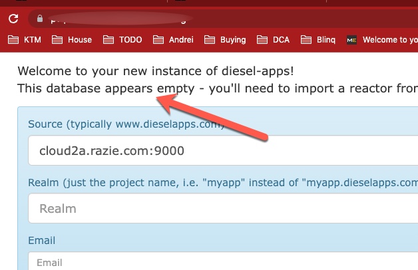The width and height of the screenshot is (418, 270).
Task: Click the Realm input field
Action: [x=223, y=208]
